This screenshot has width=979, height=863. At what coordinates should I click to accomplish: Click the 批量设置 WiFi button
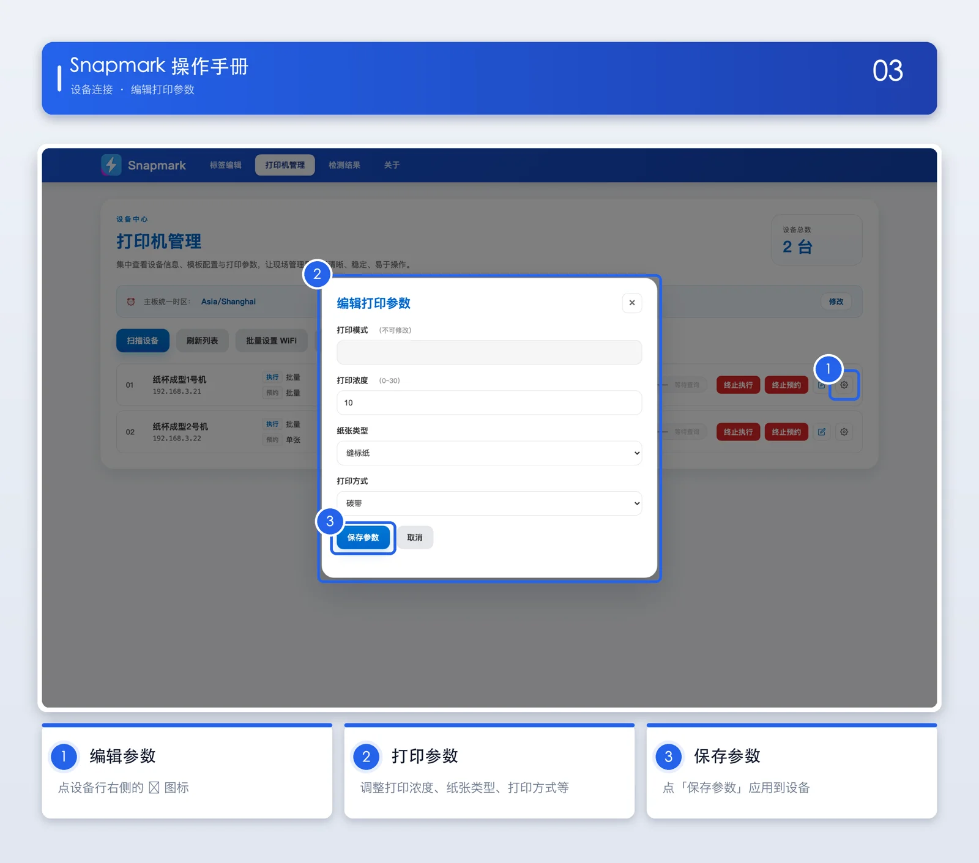[x=272, y=341]
